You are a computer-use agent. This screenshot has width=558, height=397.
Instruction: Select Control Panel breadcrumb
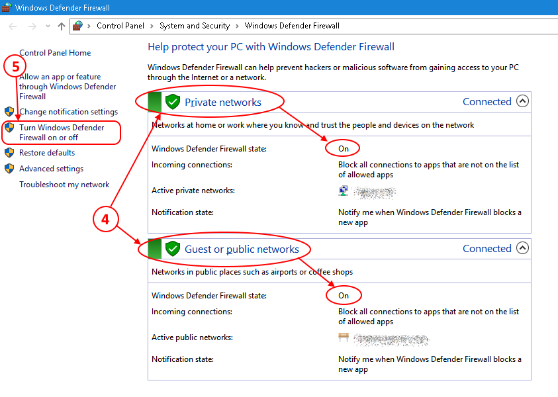coord(120,26)
